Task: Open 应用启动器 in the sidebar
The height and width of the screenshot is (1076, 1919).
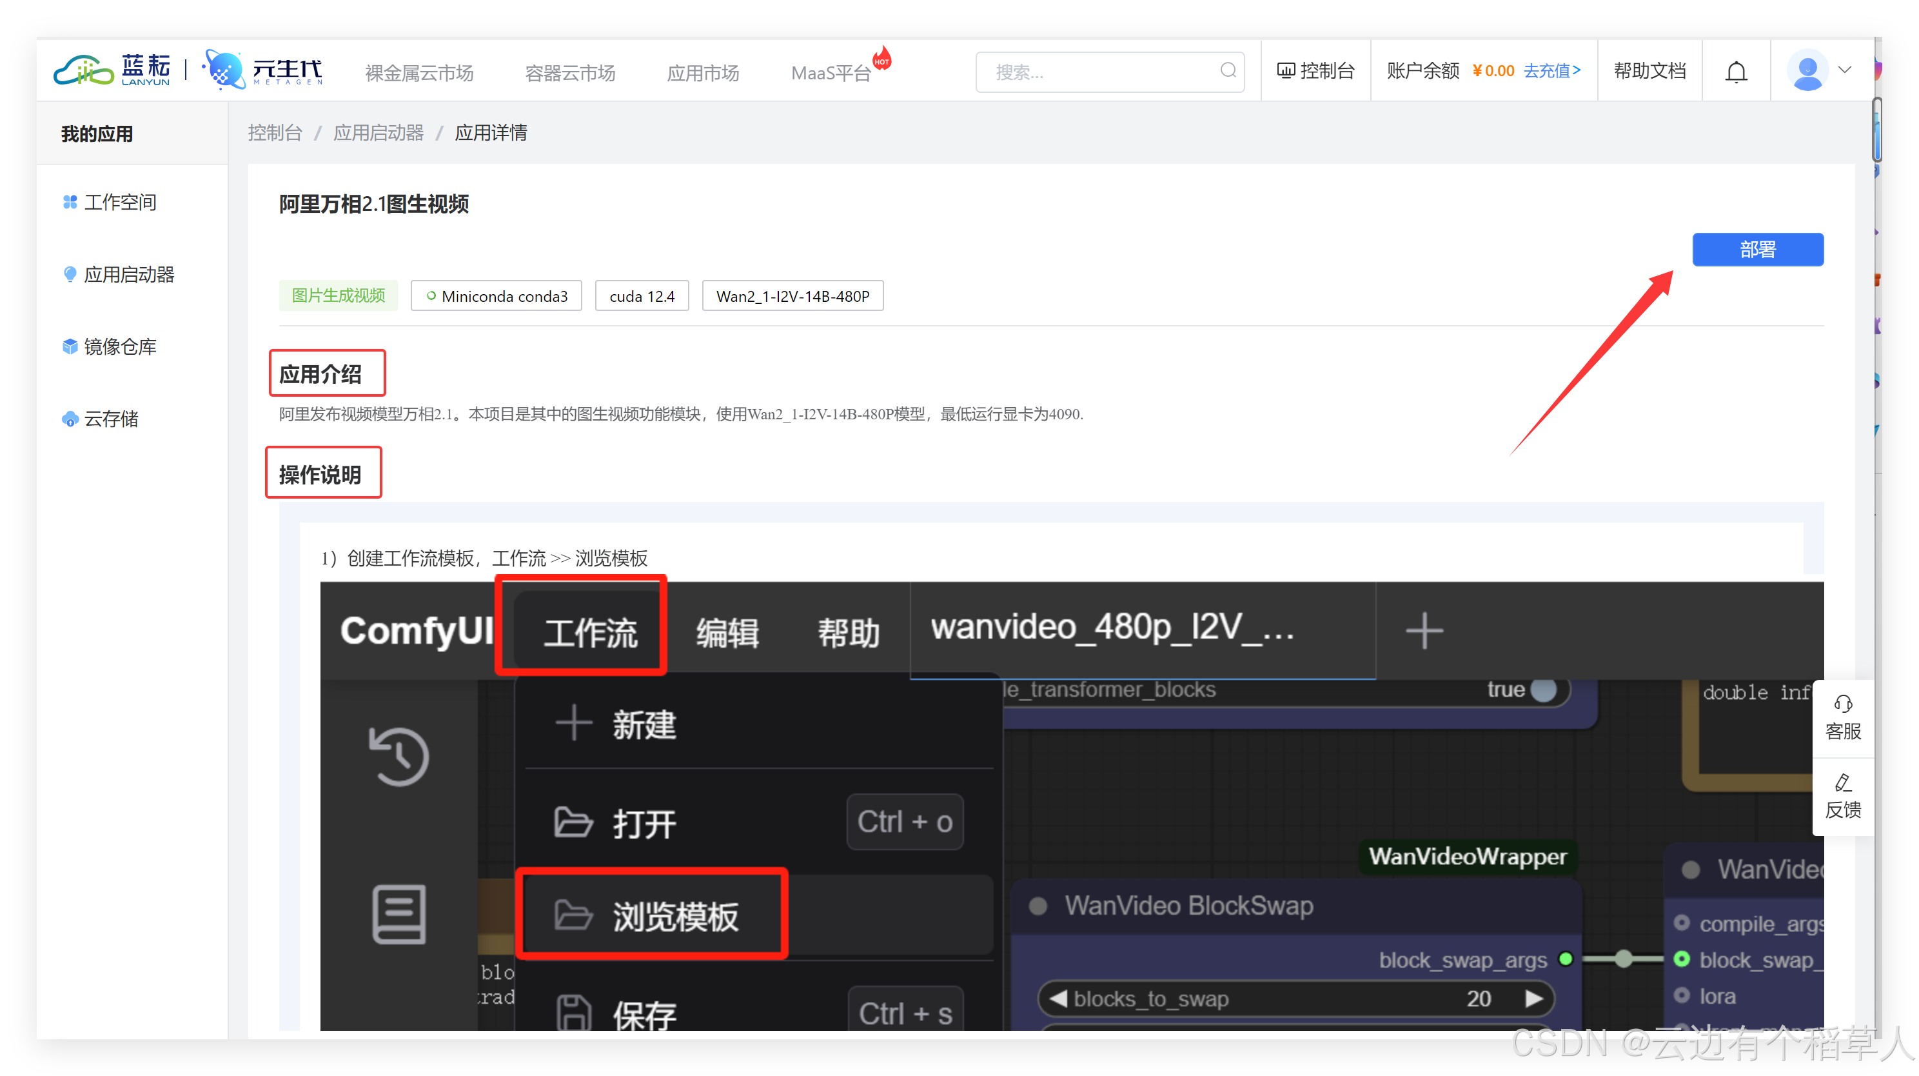Action: point(128,275)
